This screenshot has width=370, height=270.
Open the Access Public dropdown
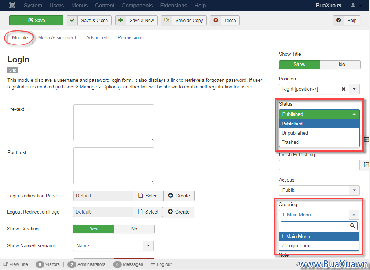(319, 190)
